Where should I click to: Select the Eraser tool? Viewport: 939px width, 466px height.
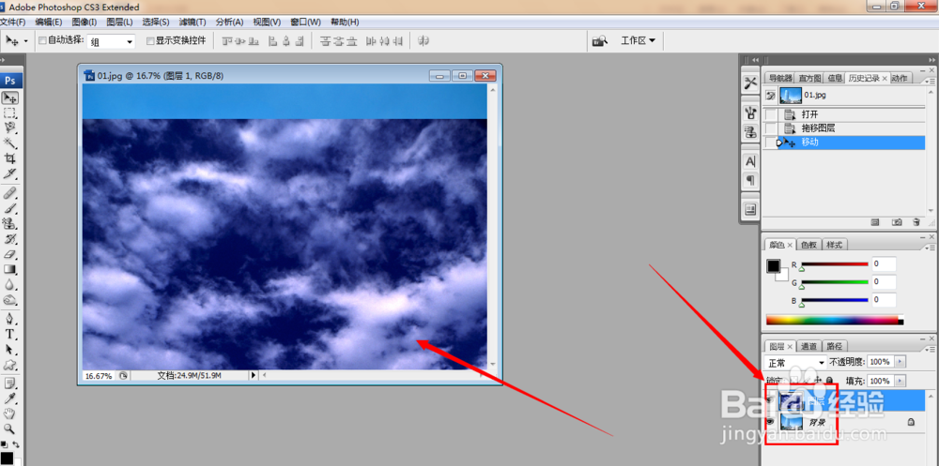point(10,254)
